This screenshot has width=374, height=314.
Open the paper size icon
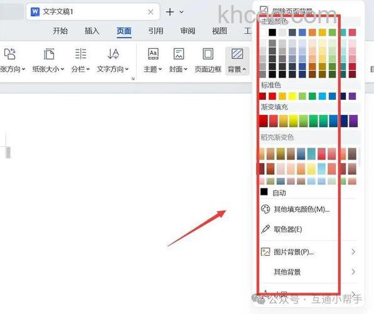(49, 54)
